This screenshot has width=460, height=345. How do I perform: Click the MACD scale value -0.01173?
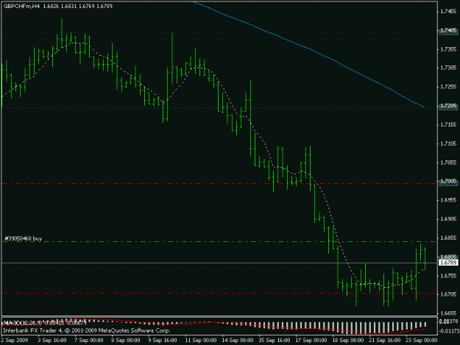click(449, 331)
